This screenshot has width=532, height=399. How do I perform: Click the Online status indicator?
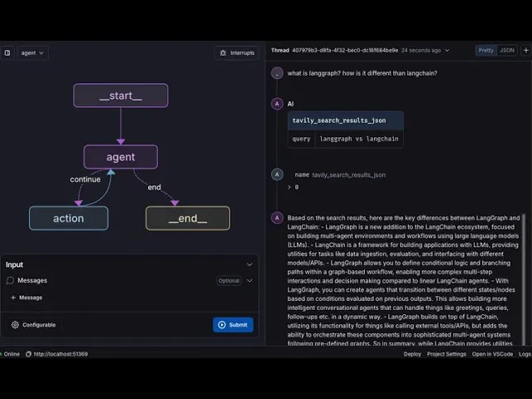10,354
